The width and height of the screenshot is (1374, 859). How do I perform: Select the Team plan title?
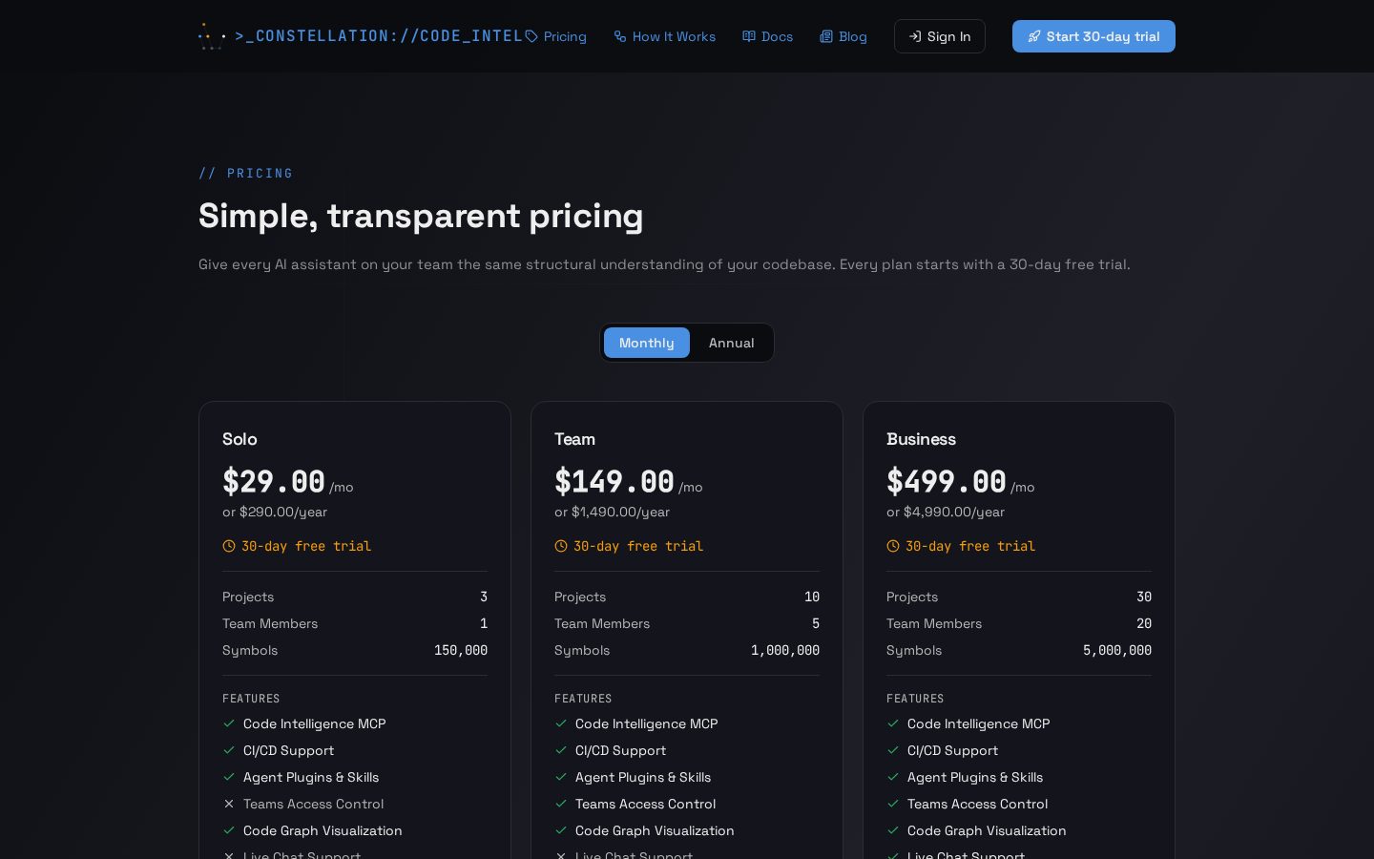point(574,439)
